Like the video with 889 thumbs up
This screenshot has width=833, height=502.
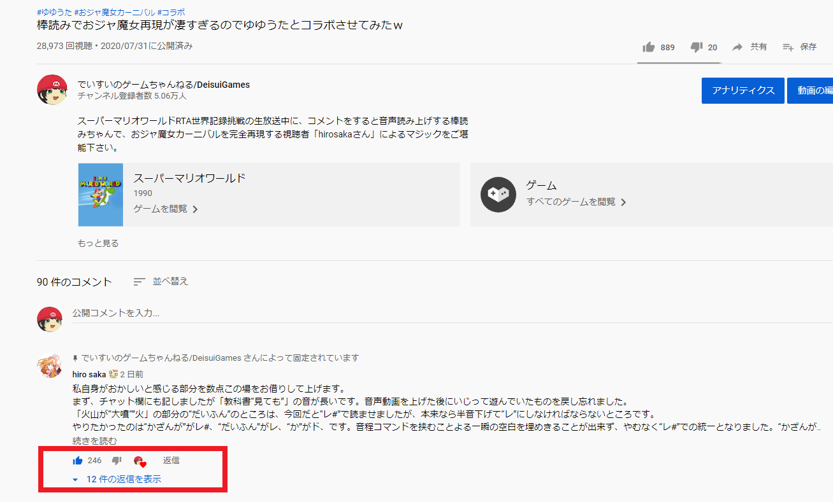point(649,47)
